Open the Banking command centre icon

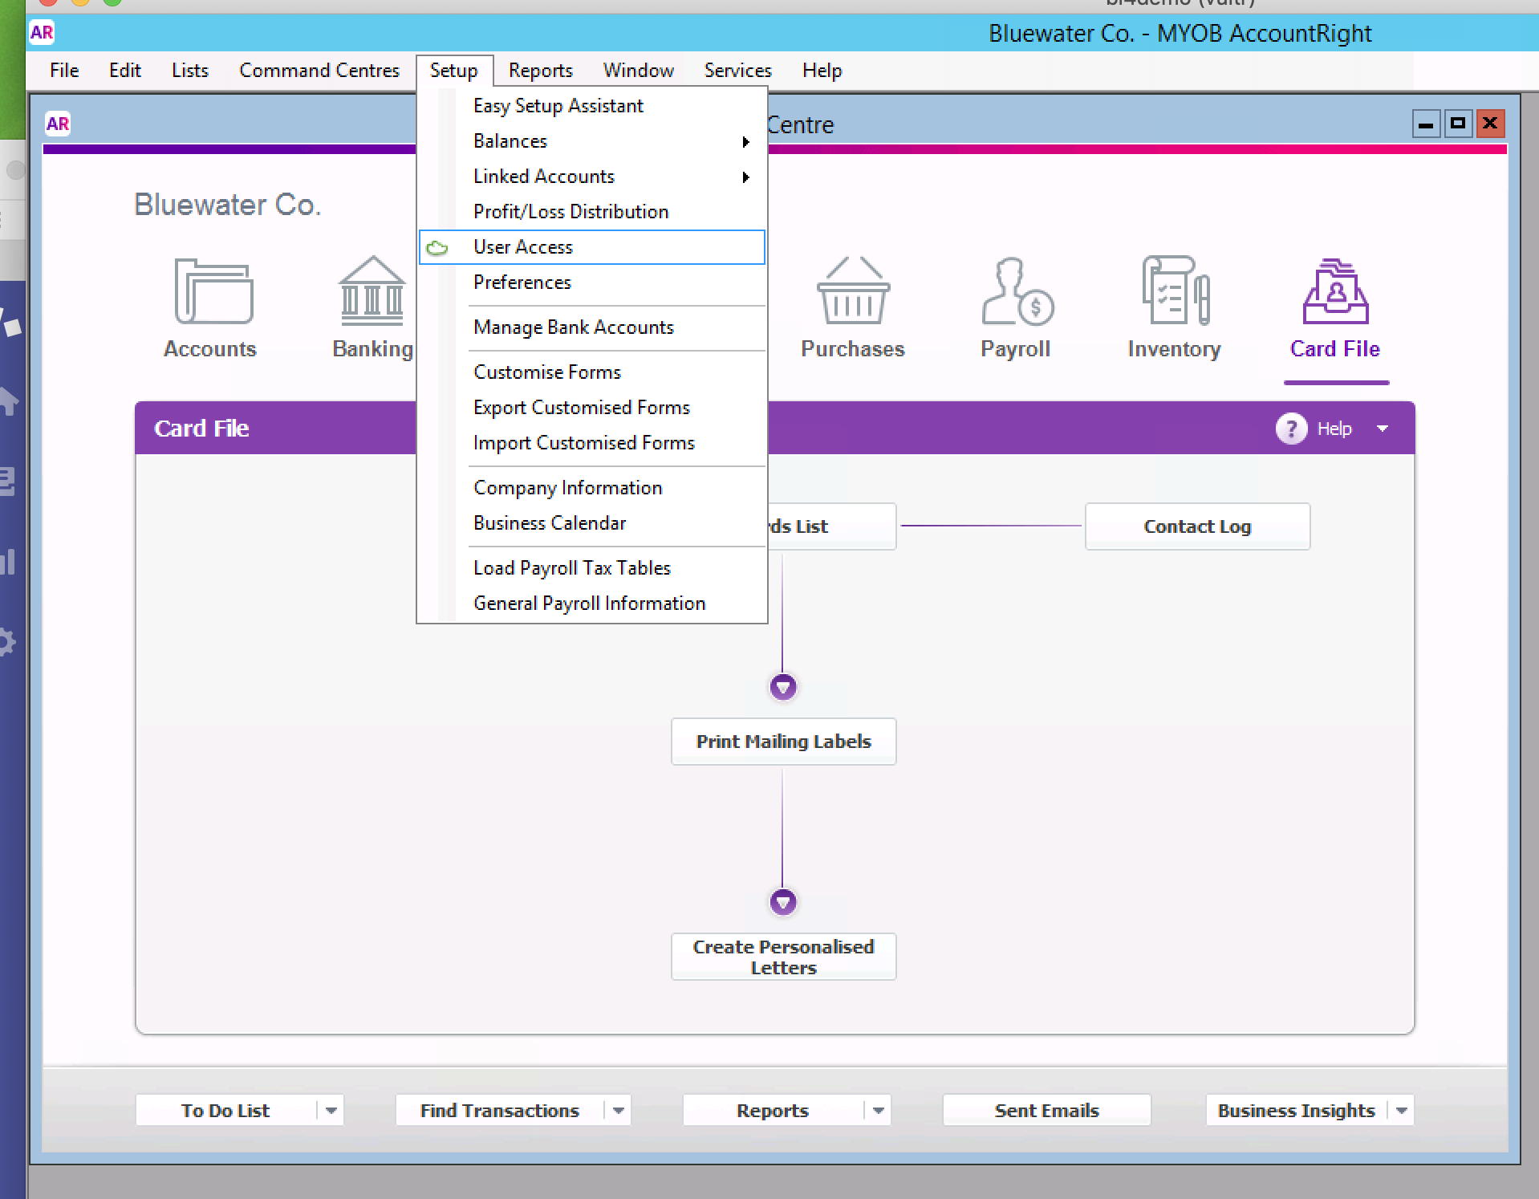372,291
